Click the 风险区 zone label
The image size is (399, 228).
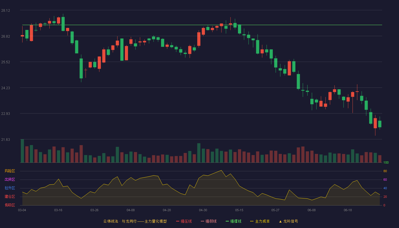(10, 171)
